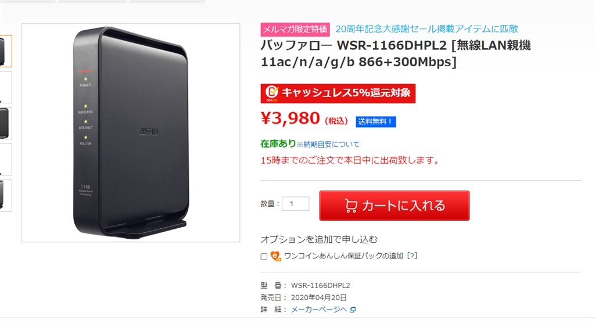The height and width of the screenshot is (327, 595).
Task: Open the メーカーページへ link
Action: (319, 310)
